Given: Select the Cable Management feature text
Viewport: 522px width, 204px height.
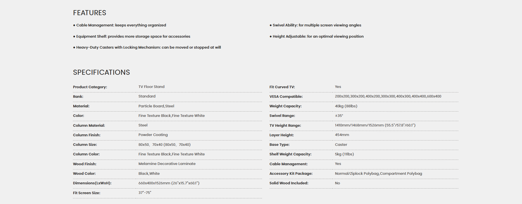Looking at the screenshot, I should (119, 25).
